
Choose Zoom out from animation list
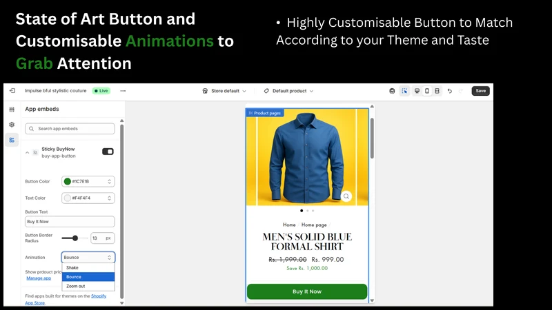88,286
